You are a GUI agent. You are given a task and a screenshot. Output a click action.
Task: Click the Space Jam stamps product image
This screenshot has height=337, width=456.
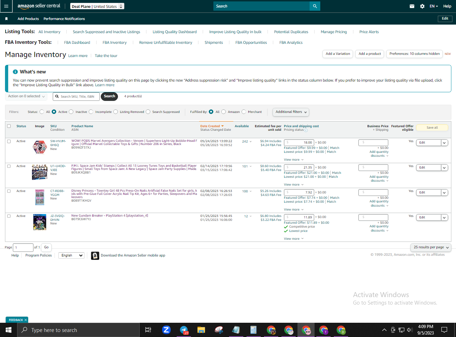point(40,172)
